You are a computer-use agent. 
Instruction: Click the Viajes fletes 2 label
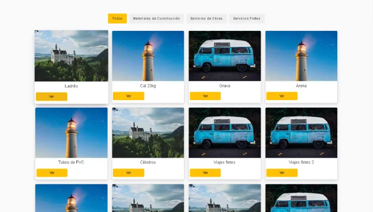(302, 162)
